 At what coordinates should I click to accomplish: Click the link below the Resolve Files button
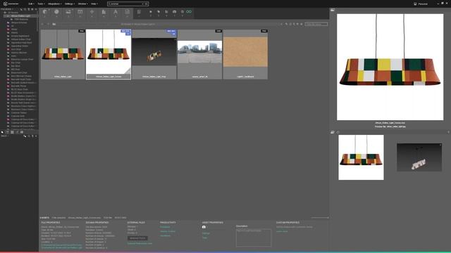pos(140,244)
